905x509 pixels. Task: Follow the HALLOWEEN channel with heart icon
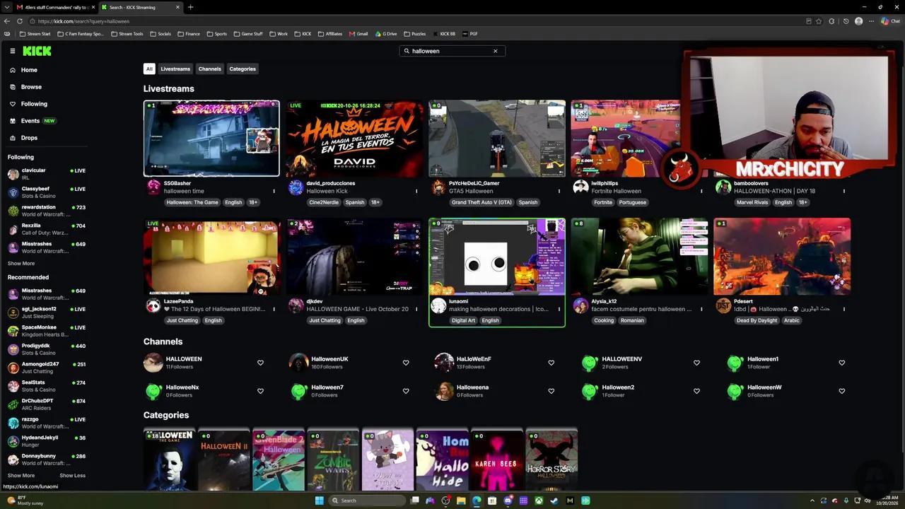coord(260,363)
